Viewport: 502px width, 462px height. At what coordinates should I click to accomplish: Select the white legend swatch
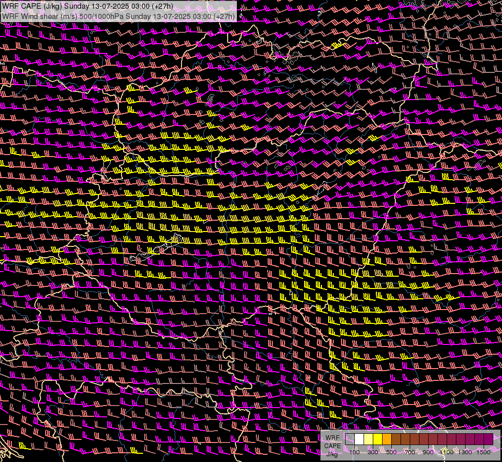(x=359, y=439)
